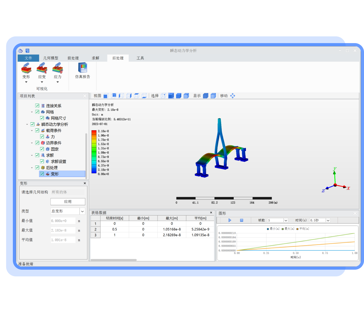Toggle the 求解设置 checkbox
This screenshot has height=325, width=364.
42,161
